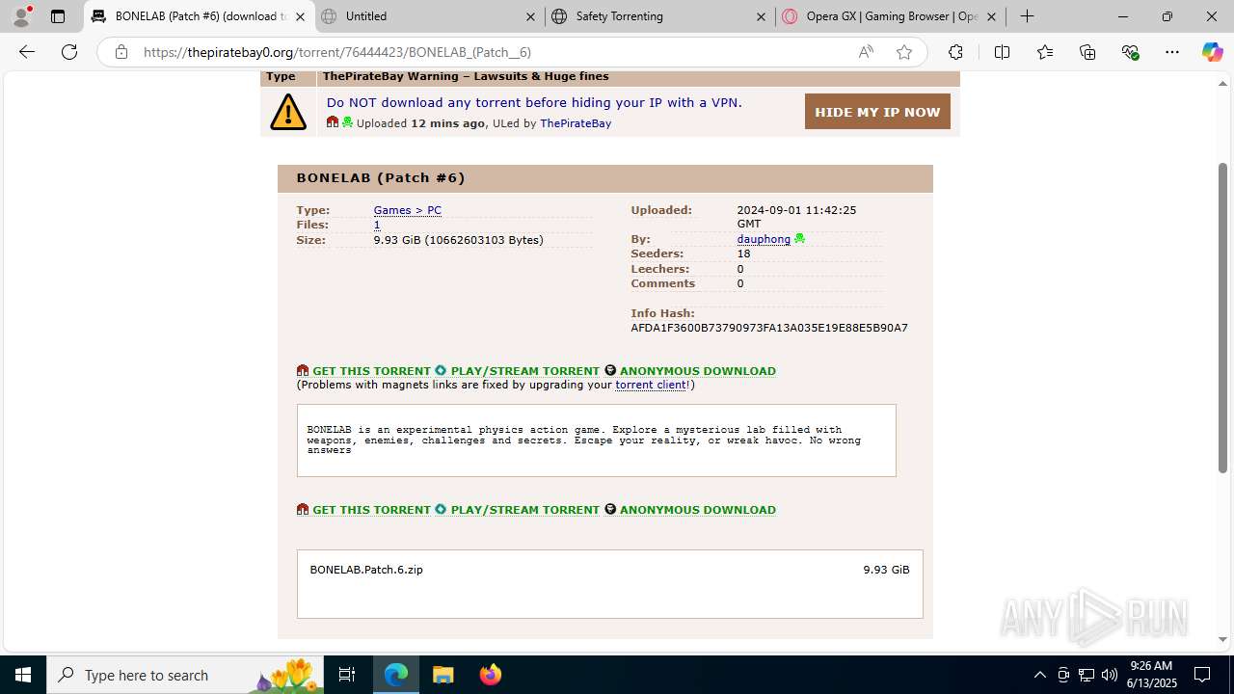Click the BONELAB (Patch #6) title heading
This screenshot has width=1234, height=694.
click(381, 178)
